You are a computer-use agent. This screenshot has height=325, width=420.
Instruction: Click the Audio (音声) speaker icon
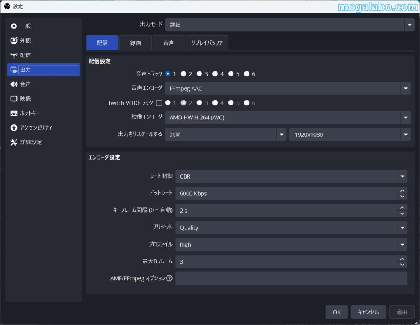14,84
